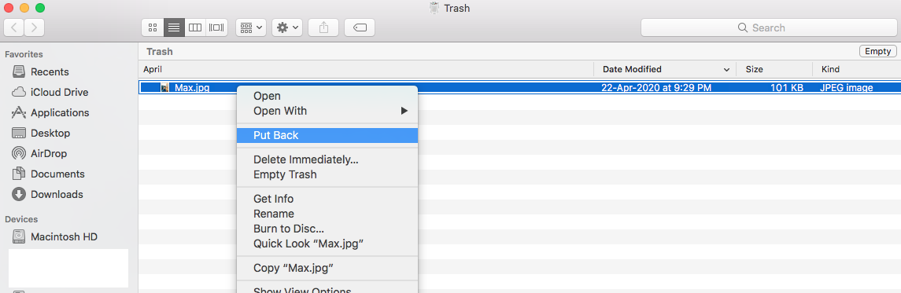Sort by the Date Modified column
This screenshot has width=901, height=293.
[665, 69]
